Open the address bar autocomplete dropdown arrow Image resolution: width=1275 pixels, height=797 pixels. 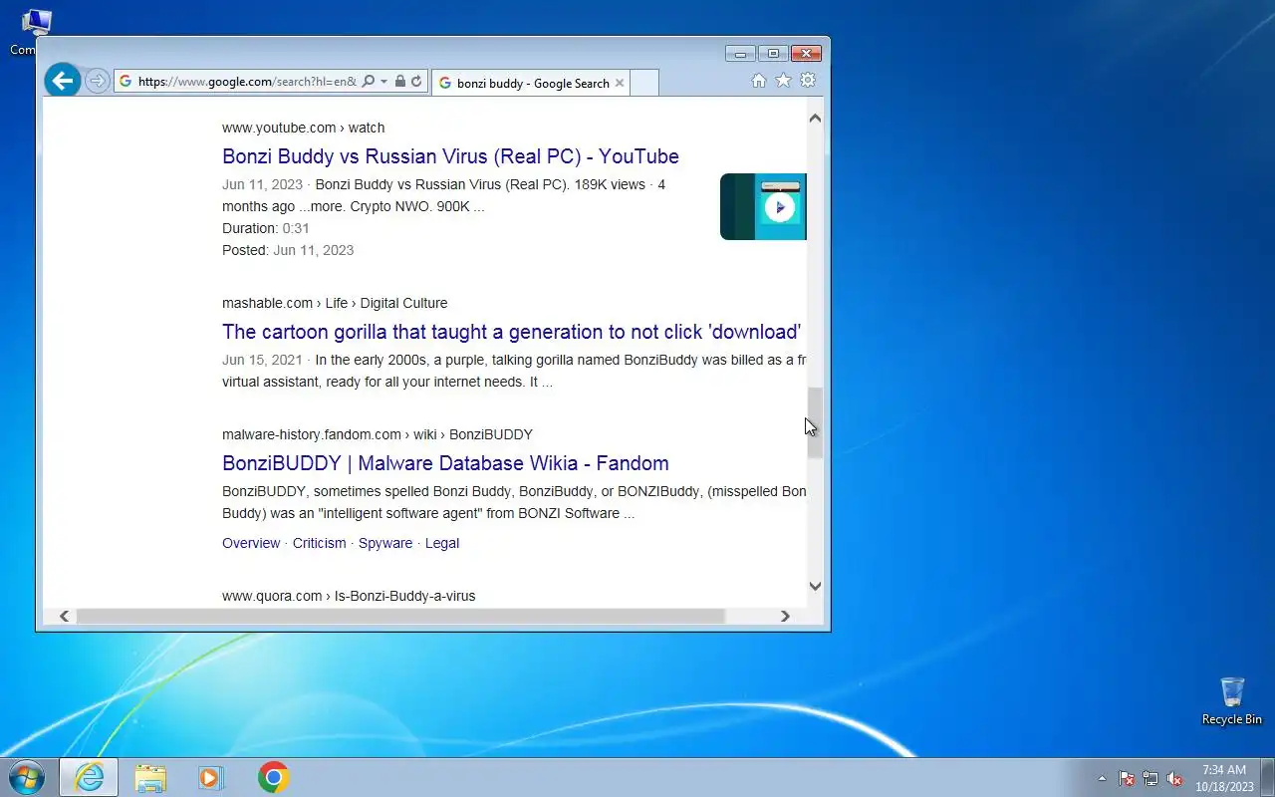coord(383,82)
